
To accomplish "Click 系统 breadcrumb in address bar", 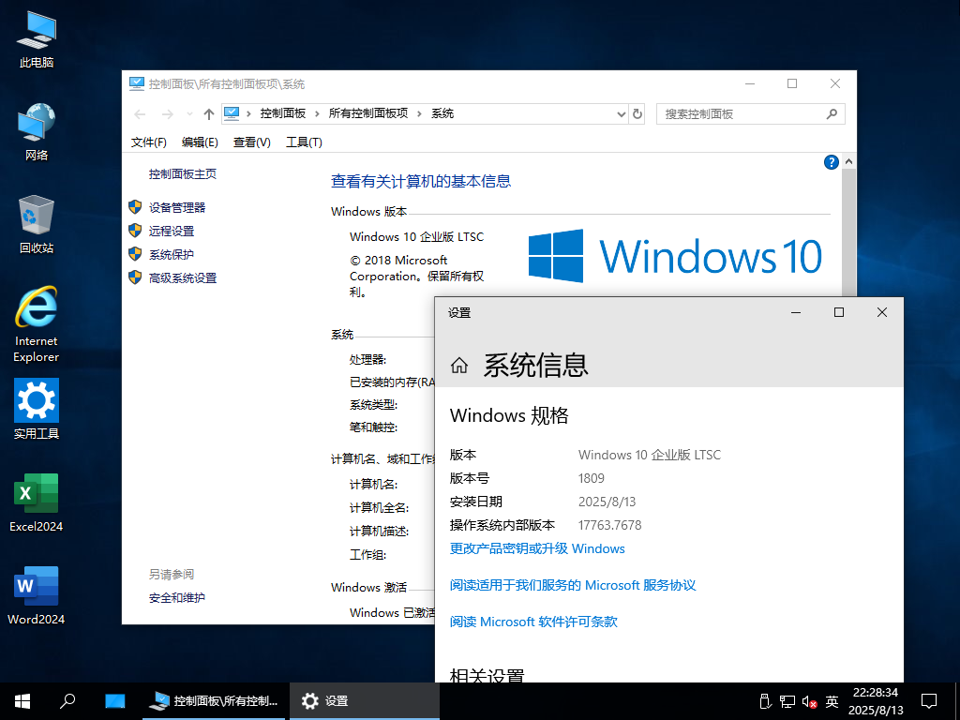I will coord(442,113).
